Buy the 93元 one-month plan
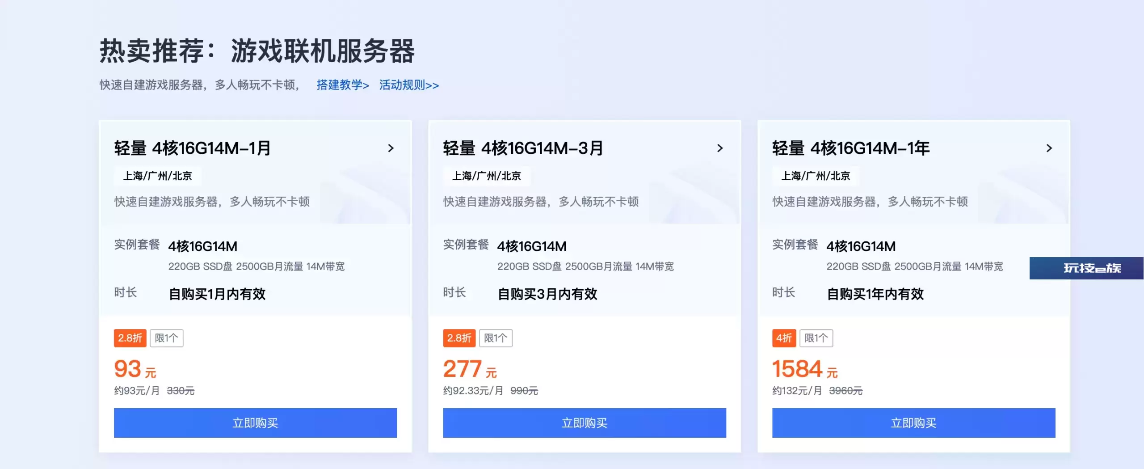 click(255, 423)
